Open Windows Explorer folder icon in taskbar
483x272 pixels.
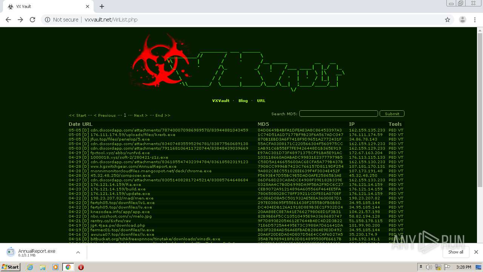[43, 267]
